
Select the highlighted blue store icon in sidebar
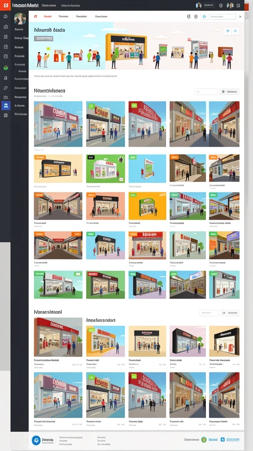point(6,106)
